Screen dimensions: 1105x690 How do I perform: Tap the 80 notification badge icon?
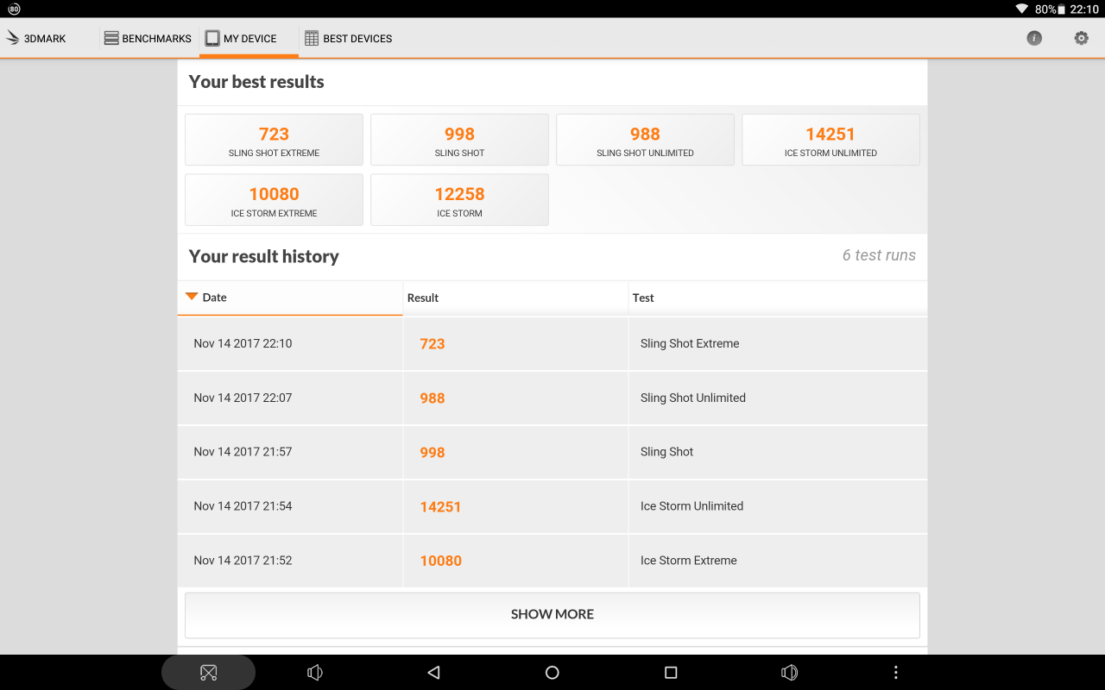[x=14, y=9]
